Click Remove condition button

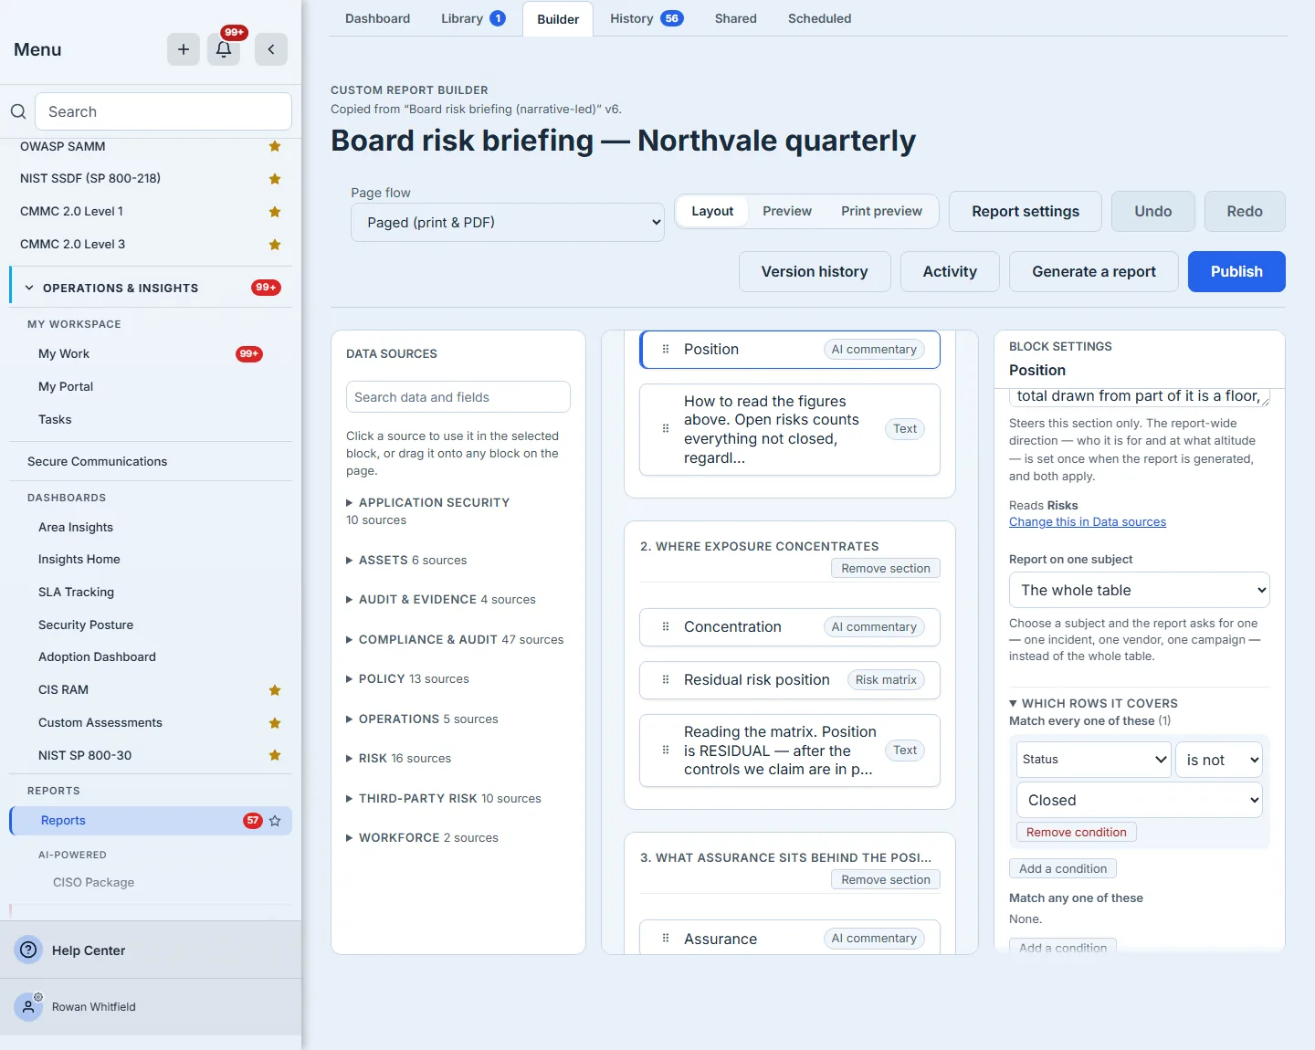point(1076,832)
